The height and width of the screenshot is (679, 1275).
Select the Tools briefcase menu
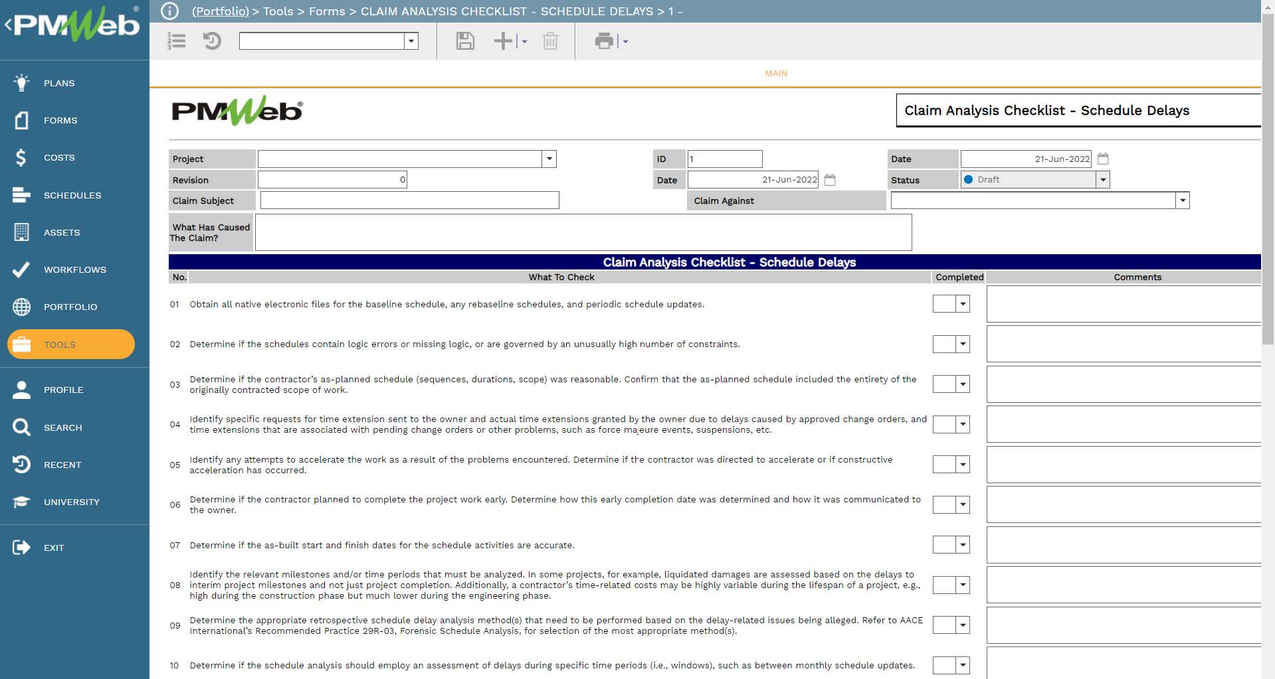coord(71,344)
